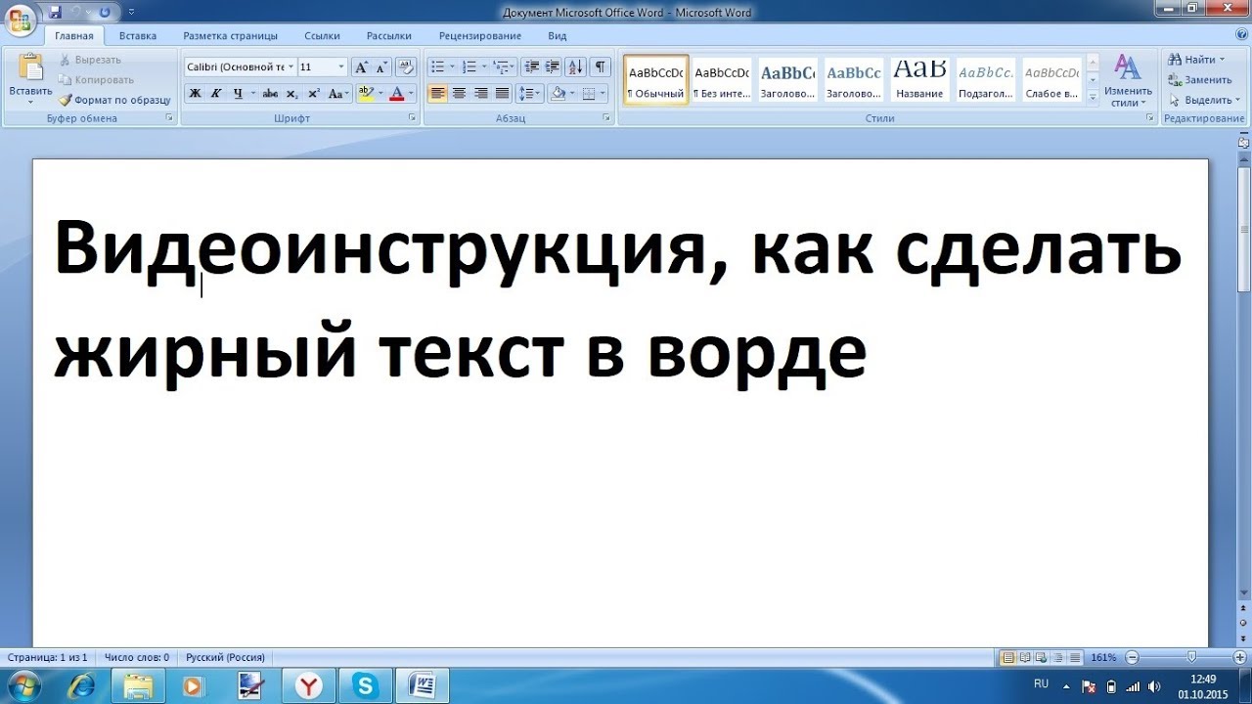
Task: Click Format Painter (Формат по образцу)
Action: 114,100
